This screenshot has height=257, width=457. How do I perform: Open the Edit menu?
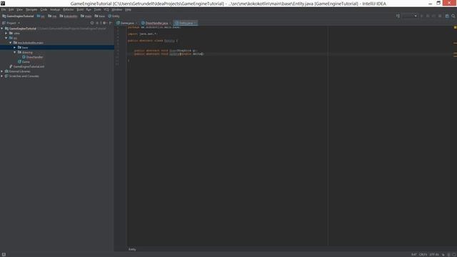[11, 9]
